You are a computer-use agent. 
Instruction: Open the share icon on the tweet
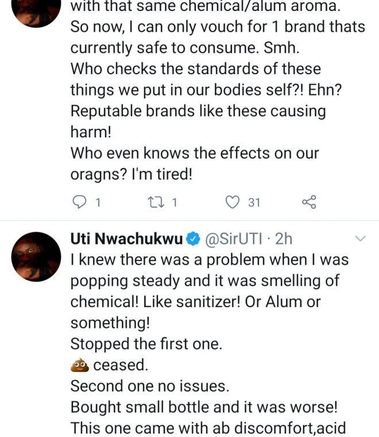(308, 202)
